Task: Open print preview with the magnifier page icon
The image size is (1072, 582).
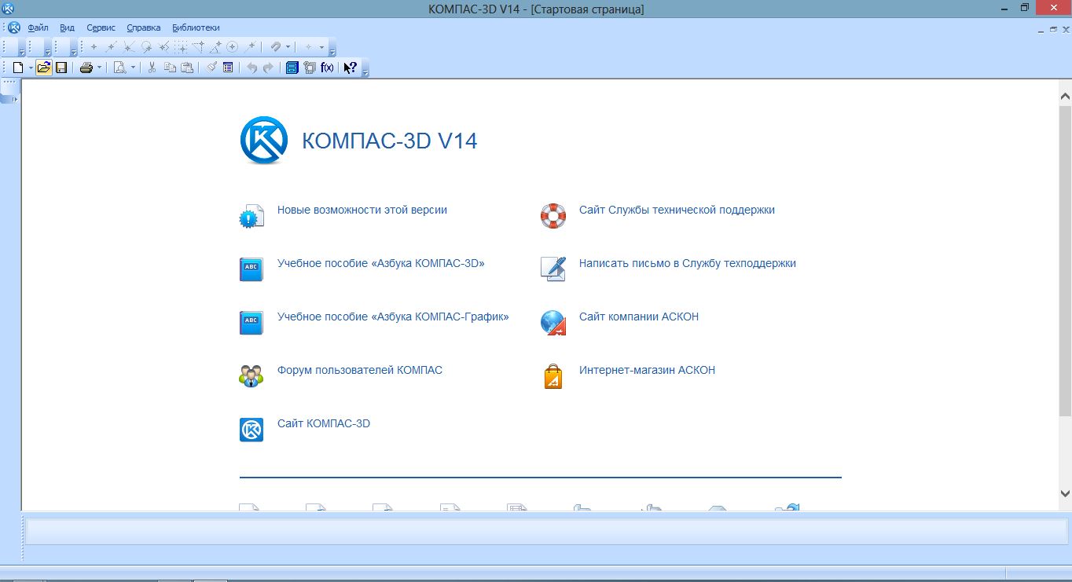Action: click(119, 68)
